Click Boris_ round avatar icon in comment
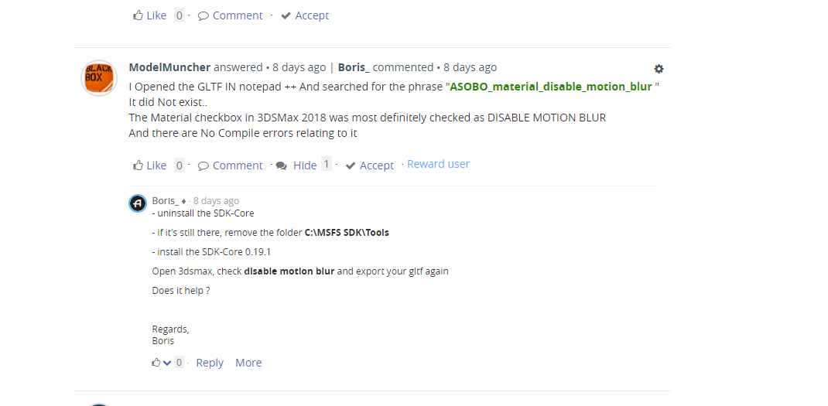Screen dimensions: 828x406 coord(138,203)
